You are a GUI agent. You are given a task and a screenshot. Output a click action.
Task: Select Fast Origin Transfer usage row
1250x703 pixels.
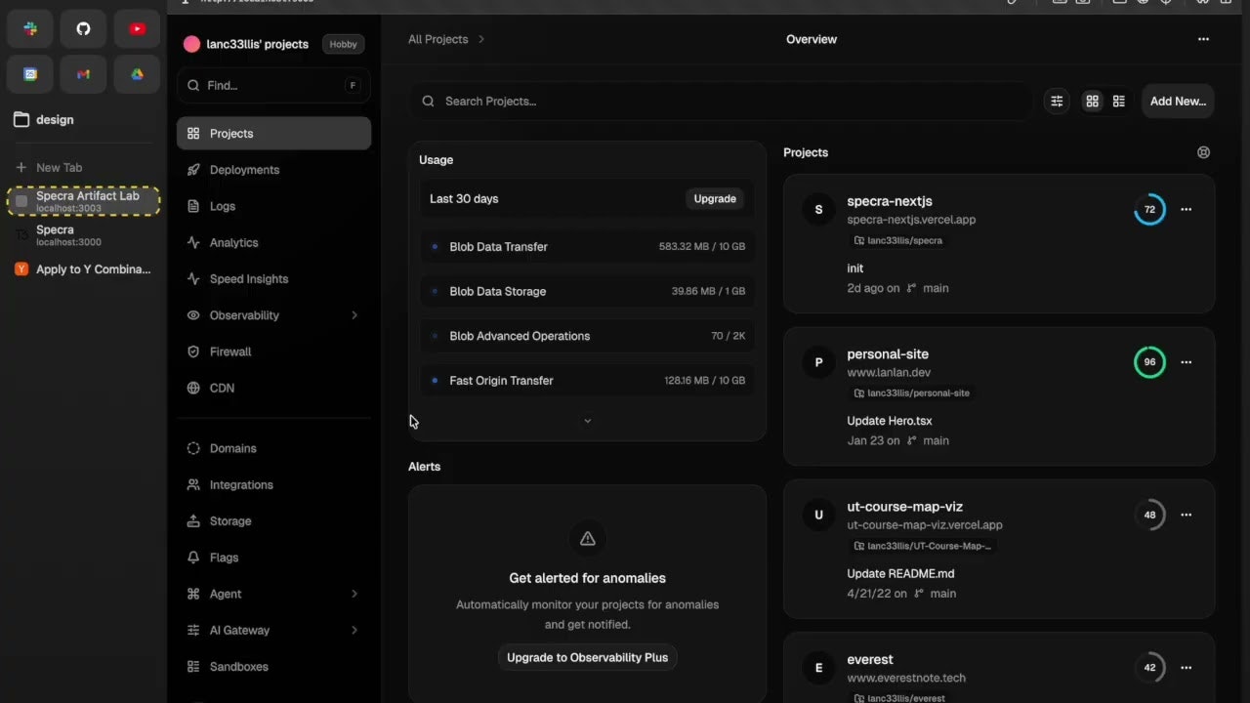tap(587, 381)
